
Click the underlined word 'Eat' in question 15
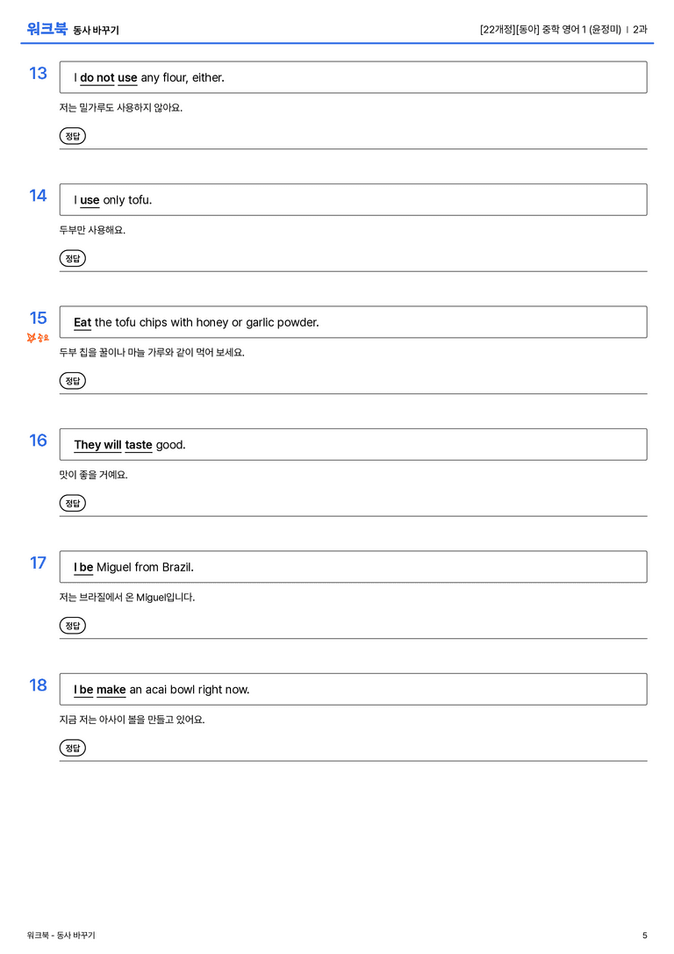[x=82, y=322]
